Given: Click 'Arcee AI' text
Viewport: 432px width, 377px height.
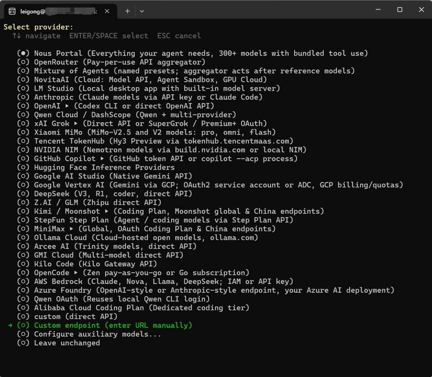Looking at the screenshot, I should (x=52, y=246).
